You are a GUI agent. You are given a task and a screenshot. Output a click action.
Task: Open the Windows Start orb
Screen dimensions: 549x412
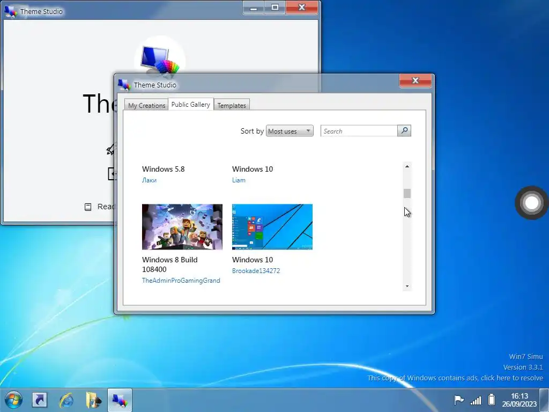[13, 400]
